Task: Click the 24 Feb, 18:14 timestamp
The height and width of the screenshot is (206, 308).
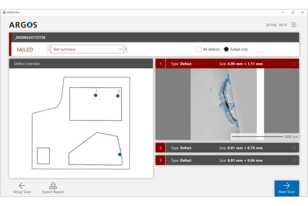Action: [276, 25]
